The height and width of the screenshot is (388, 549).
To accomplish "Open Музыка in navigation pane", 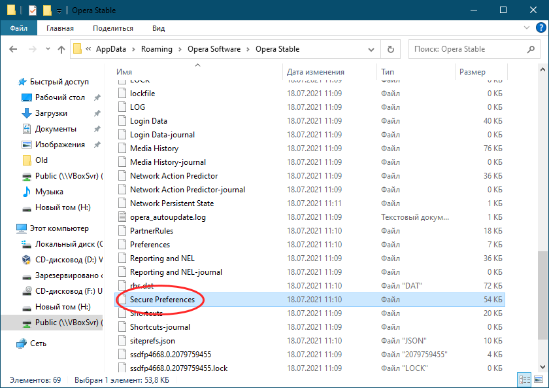I will click(x=49, y=192).
